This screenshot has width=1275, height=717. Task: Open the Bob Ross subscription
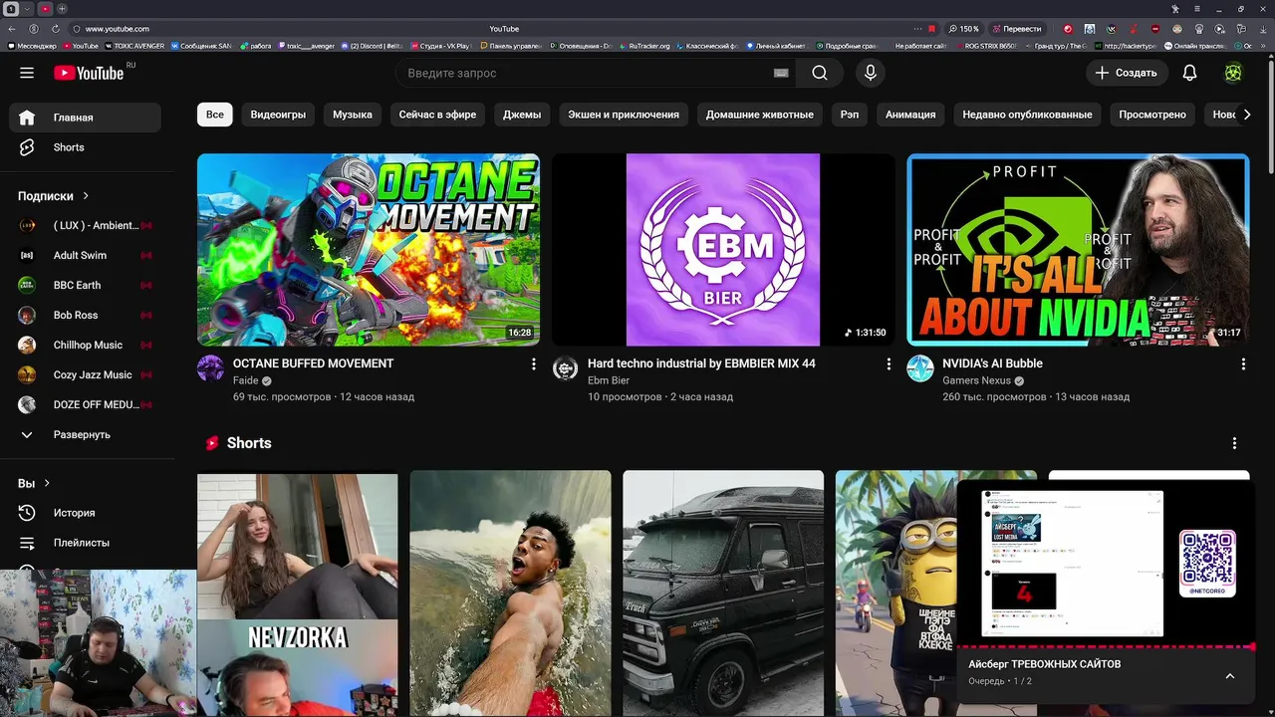coord(86,316)
